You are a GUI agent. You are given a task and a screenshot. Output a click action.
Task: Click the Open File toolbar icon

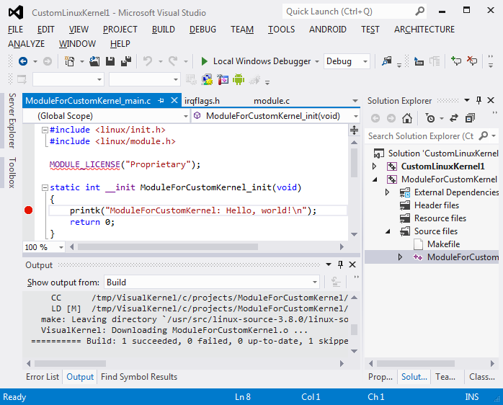click(94, 61)
